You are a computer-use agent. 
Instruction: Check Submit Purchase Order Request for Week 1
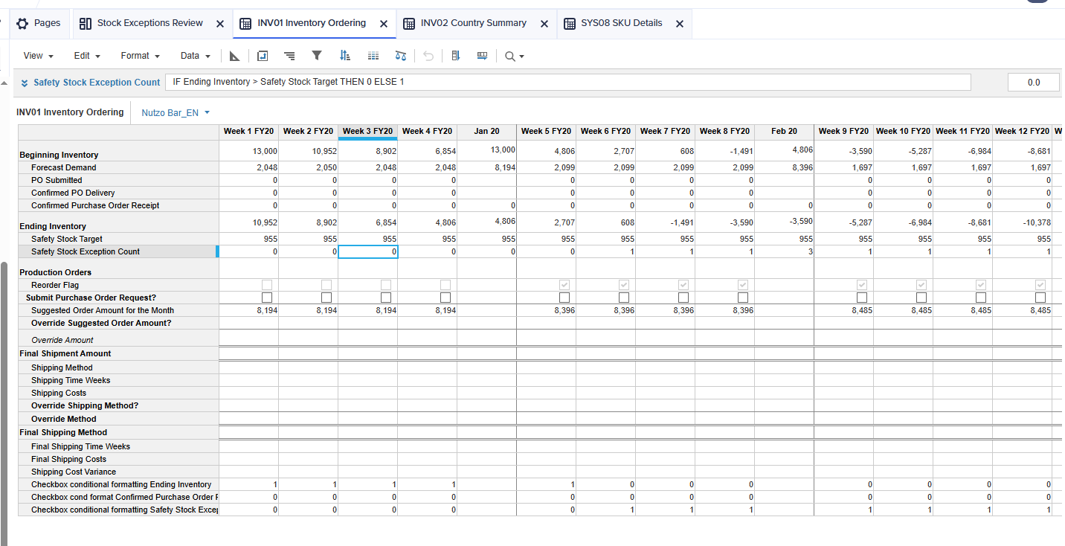click(267, 298)
